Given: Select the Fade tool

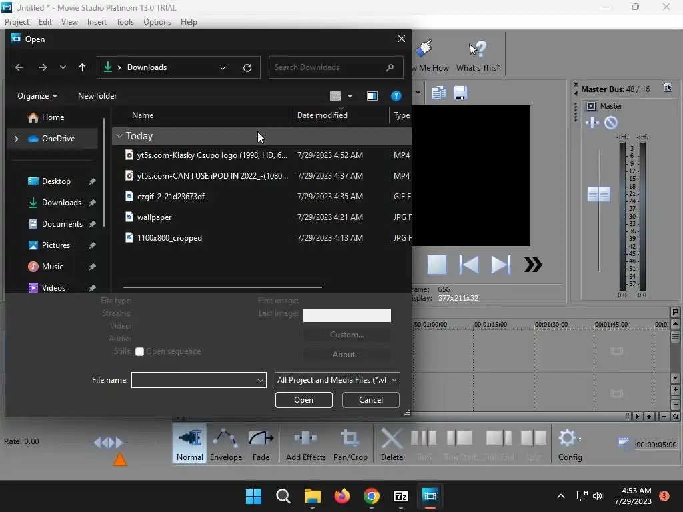Looking at the screenshot, I should pos(261,443).
